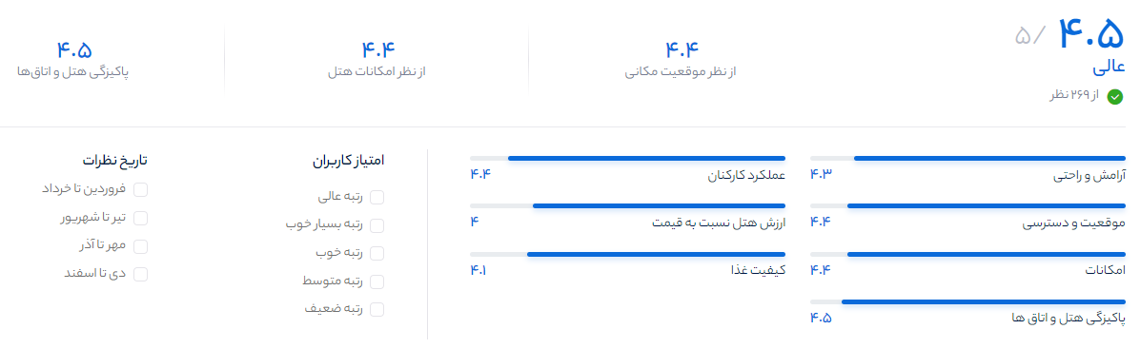Image resolution: width=1140 pixels, height=349 pixels.
Task: Check the 'رتبه عالی' rating filter
Action: (377, 198)
